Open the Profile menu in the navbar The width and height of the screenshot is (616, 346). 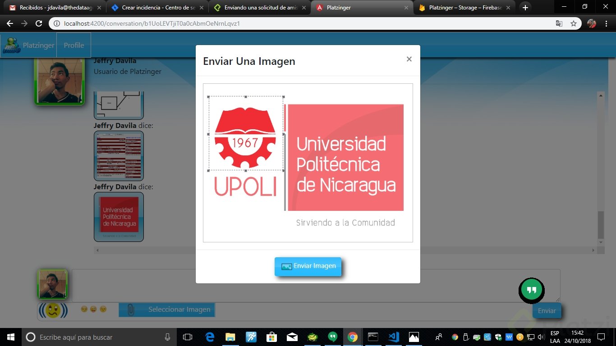[x=74, y=45]
